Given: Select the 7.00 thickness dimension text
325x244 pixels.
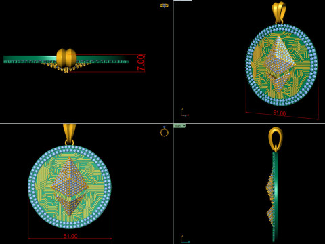Looking at the screenshot, I should (141, 63).
